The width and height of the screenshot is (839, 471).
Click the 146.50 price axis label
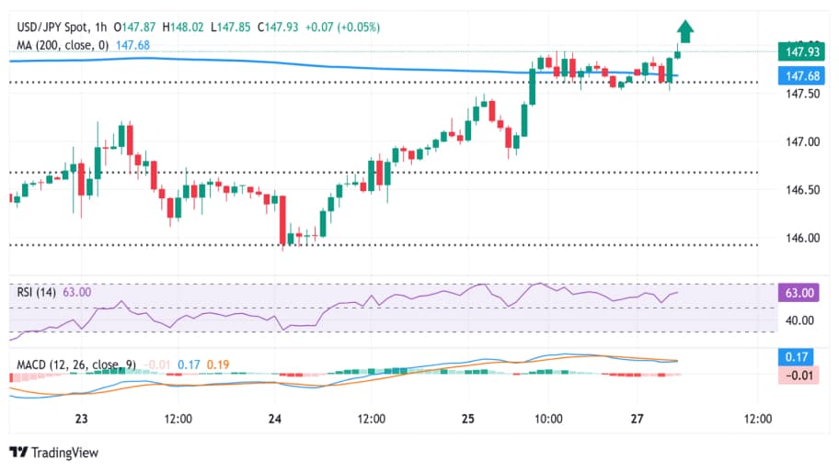pyautogui.click(x=802, y=190)
